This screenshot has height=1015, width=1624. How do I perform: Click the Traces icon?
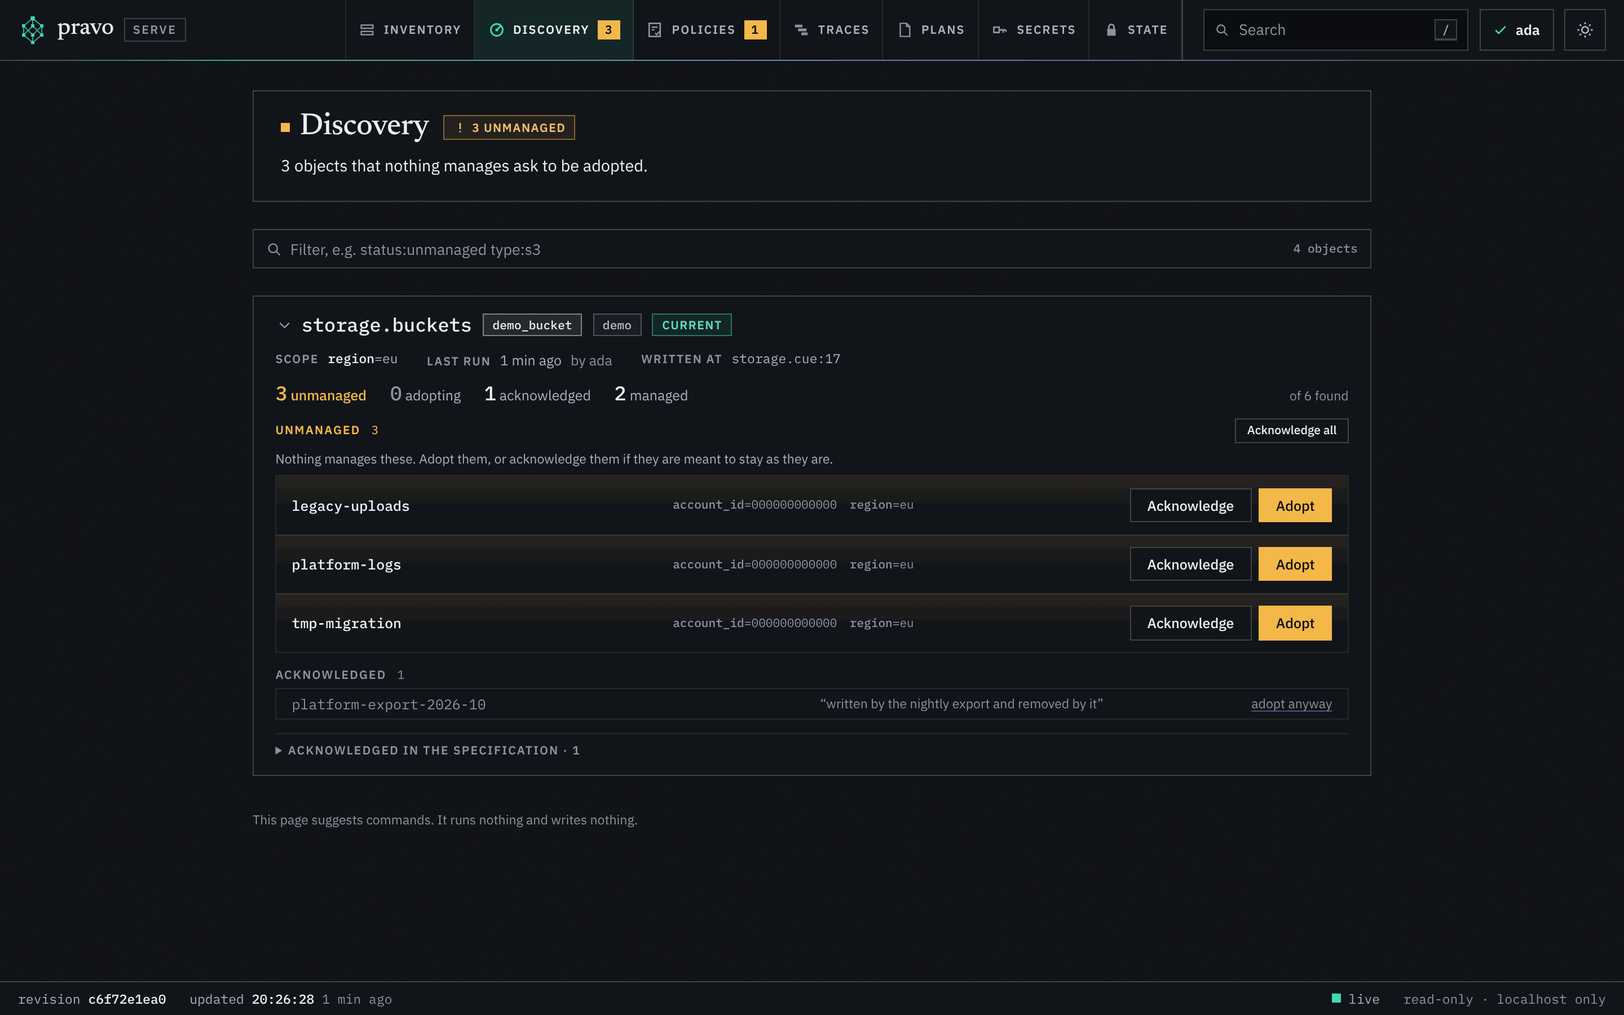pyautogui.click(x=801, y=29)
